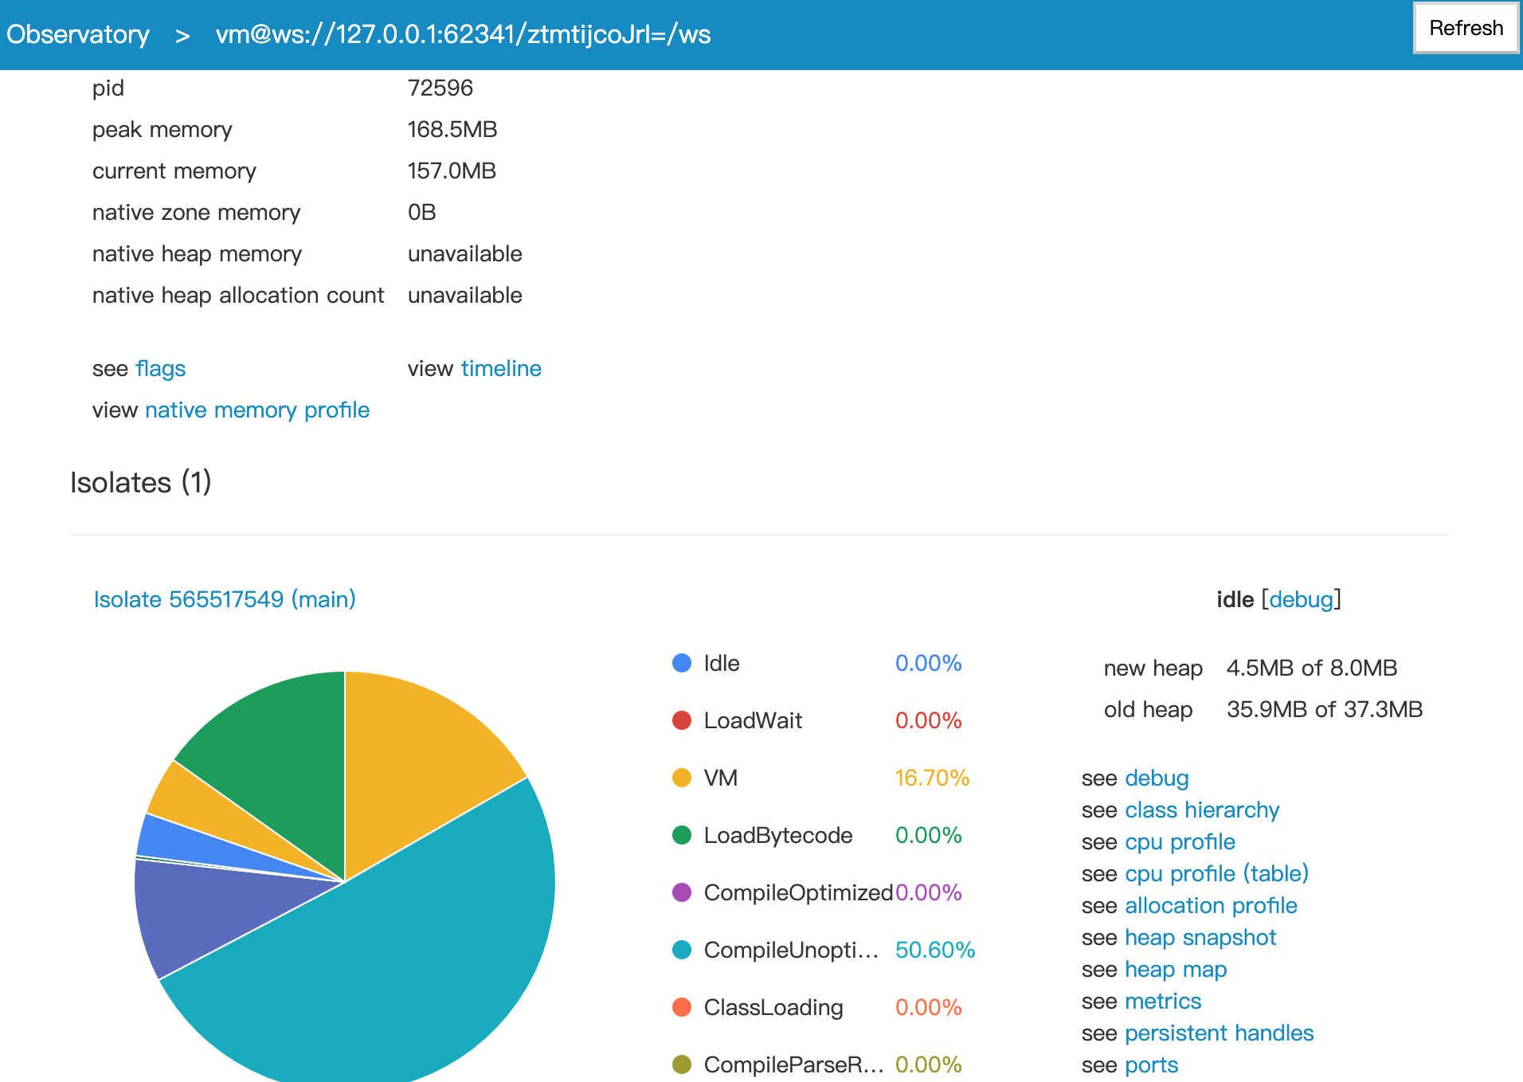
Task: Click the native zone memory value 0B
Action: click(x=422, y=212)
